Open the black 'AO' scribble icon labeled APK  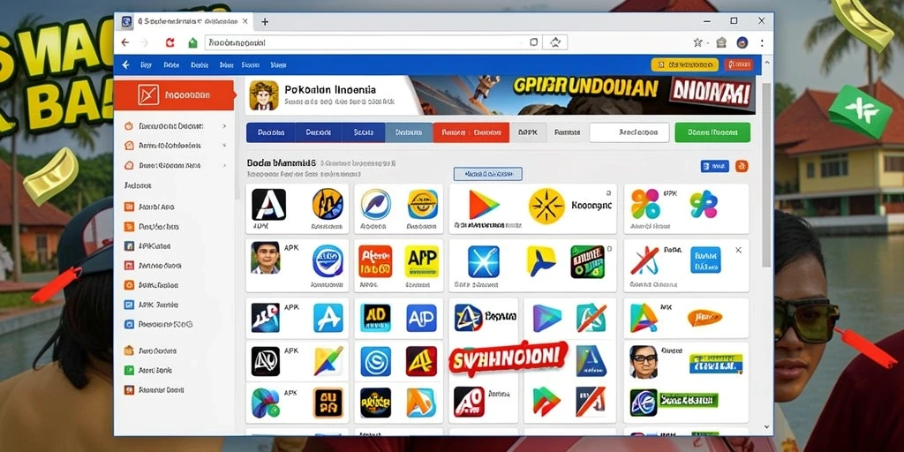265,361
